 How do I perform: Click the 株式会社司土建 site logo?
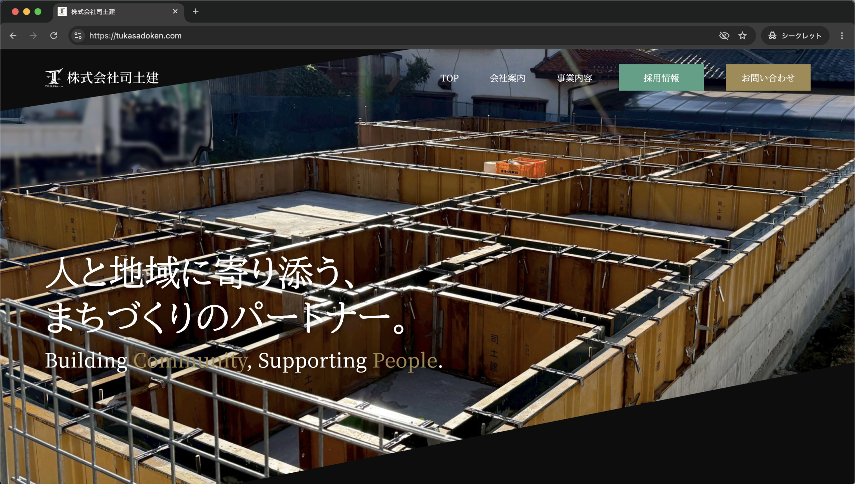tap(102, 77)
